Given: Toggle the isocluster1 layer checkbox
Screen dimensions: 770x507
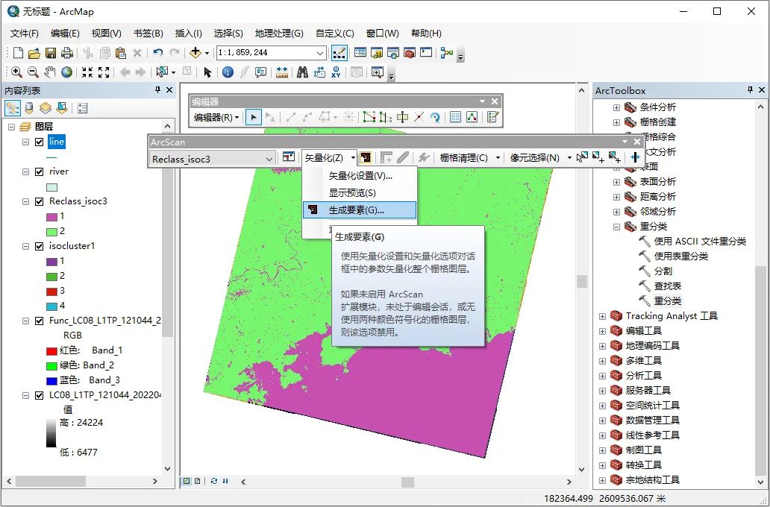Looking at the screenshot, I should [x=40, y=246].
